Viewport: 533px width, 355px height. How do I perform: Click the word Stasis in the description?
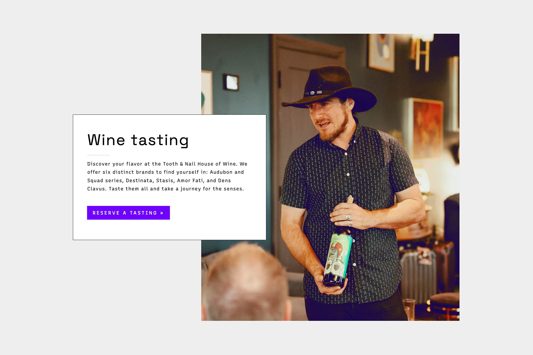[x=165, y=181]
